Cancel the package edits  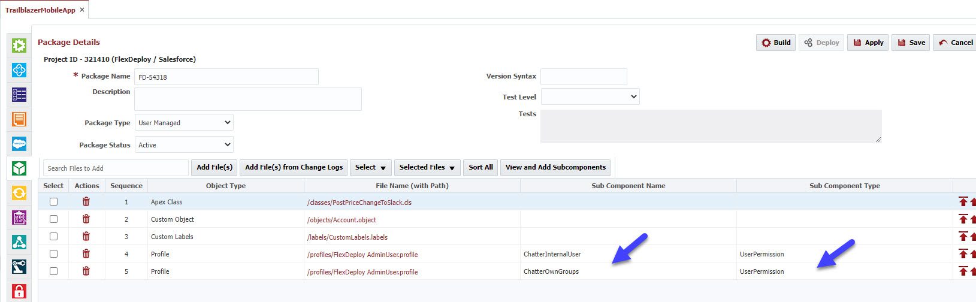point(955,43)
